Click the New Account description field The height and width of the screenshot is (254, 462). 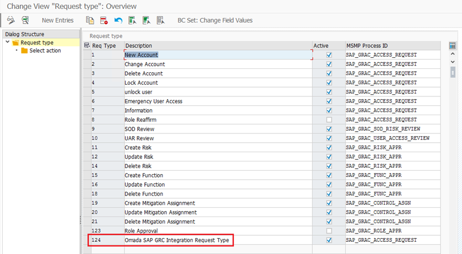218,55
